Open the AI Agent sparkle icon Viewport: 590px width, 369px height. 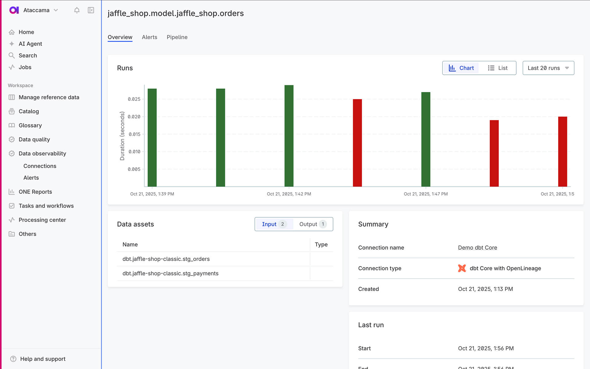click(x=12, y=44)
